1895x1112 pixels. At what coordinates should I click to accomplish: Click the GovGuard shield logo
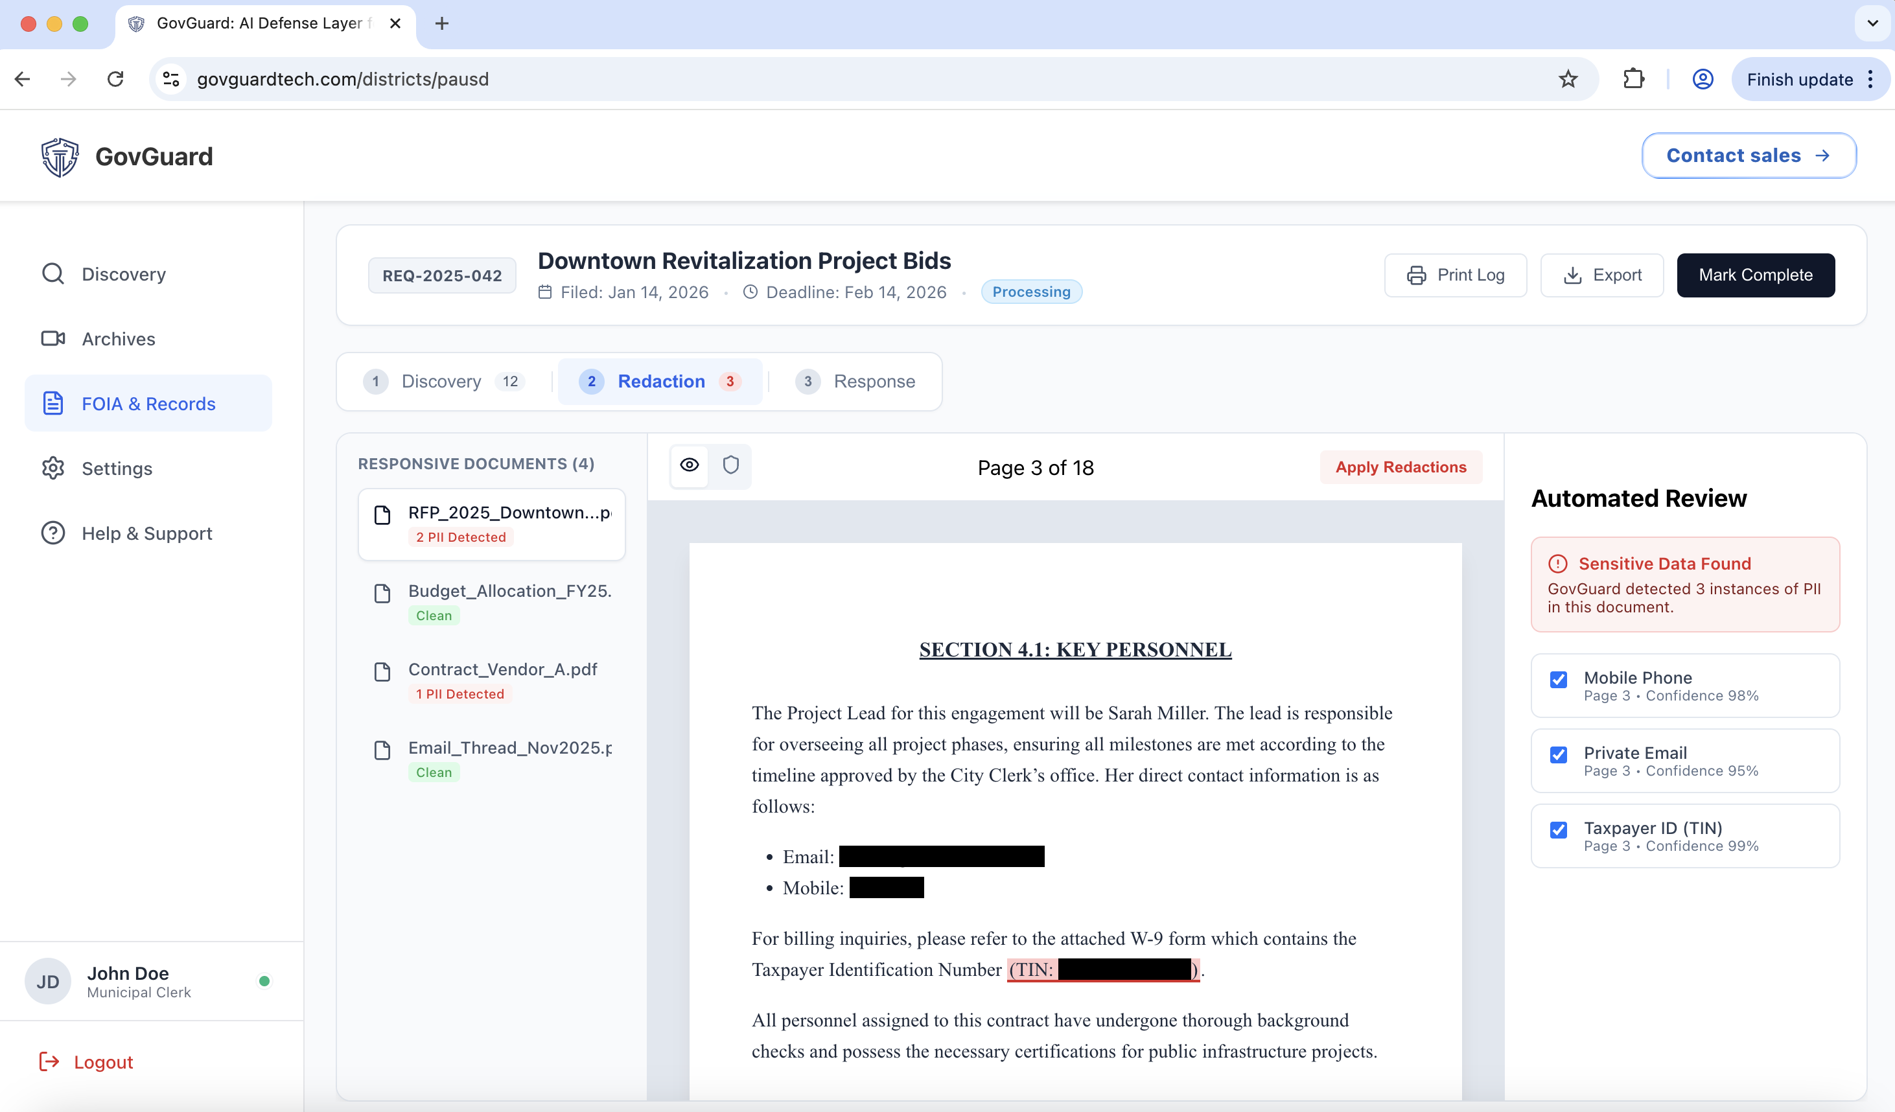[x=59, y=156]
